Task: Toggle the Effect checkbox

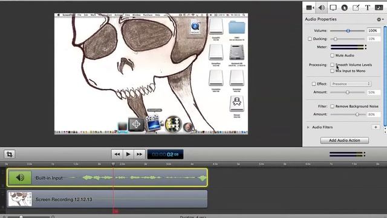Action: click(314, 84)
